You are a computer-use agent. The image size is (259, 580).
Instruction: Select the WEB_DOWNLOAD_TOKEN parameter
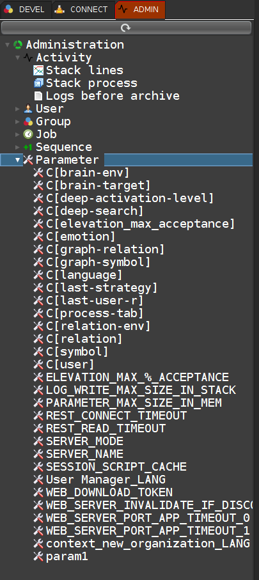109,492
